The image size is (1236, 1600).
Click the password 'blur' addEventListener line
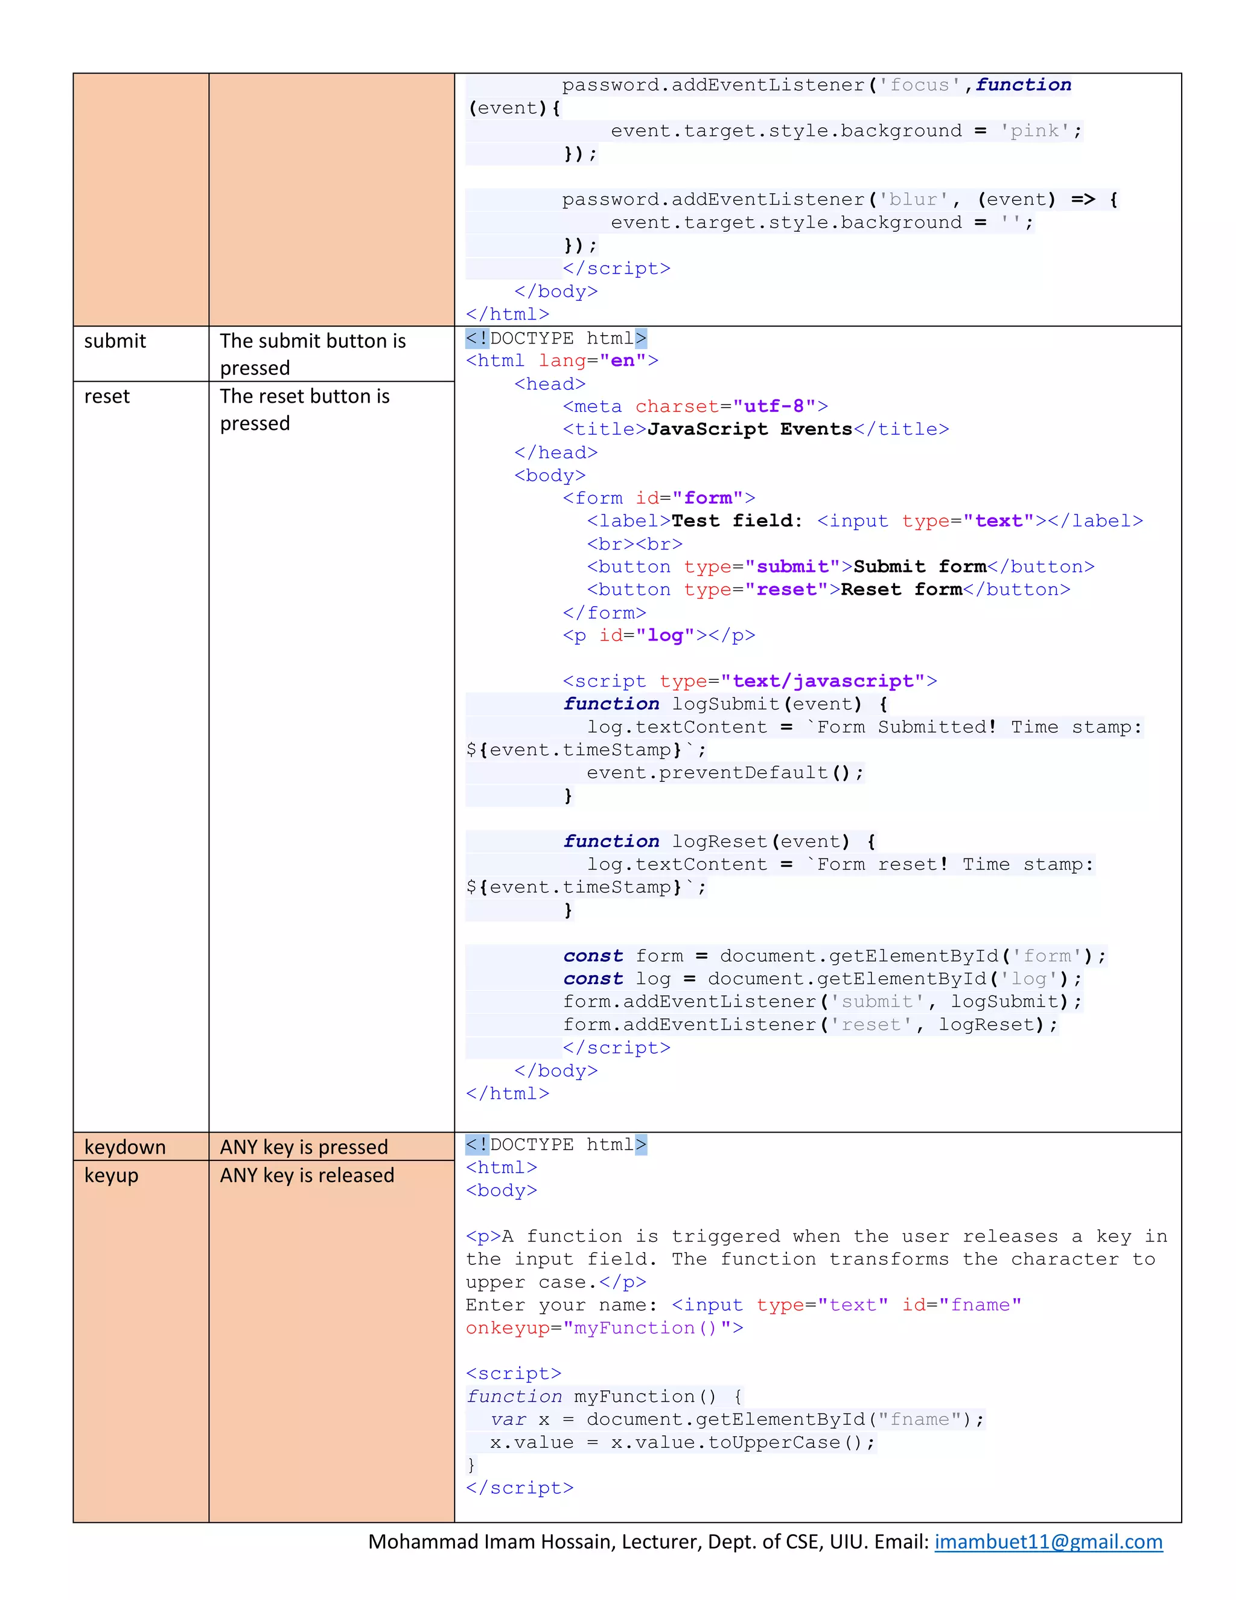tap(839, 200)
